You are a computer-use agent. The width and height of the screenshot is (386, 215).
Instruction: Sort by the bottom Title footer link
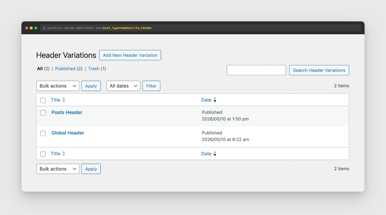tap(55, 154)
